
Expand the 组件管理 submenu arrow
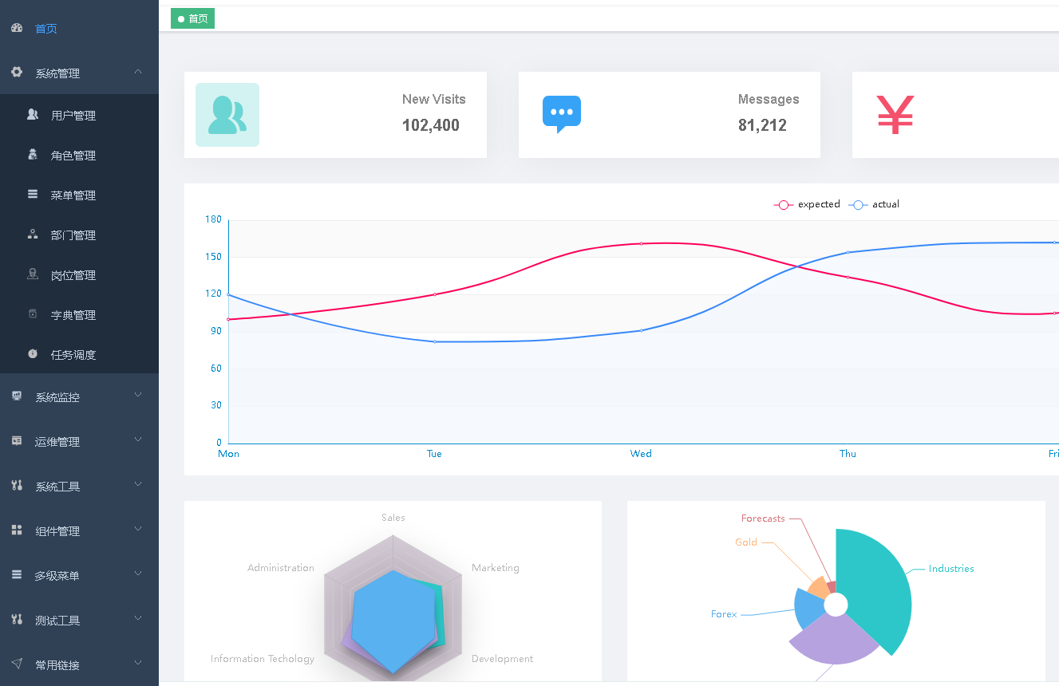pyautogui.click(x=138, y=529)
